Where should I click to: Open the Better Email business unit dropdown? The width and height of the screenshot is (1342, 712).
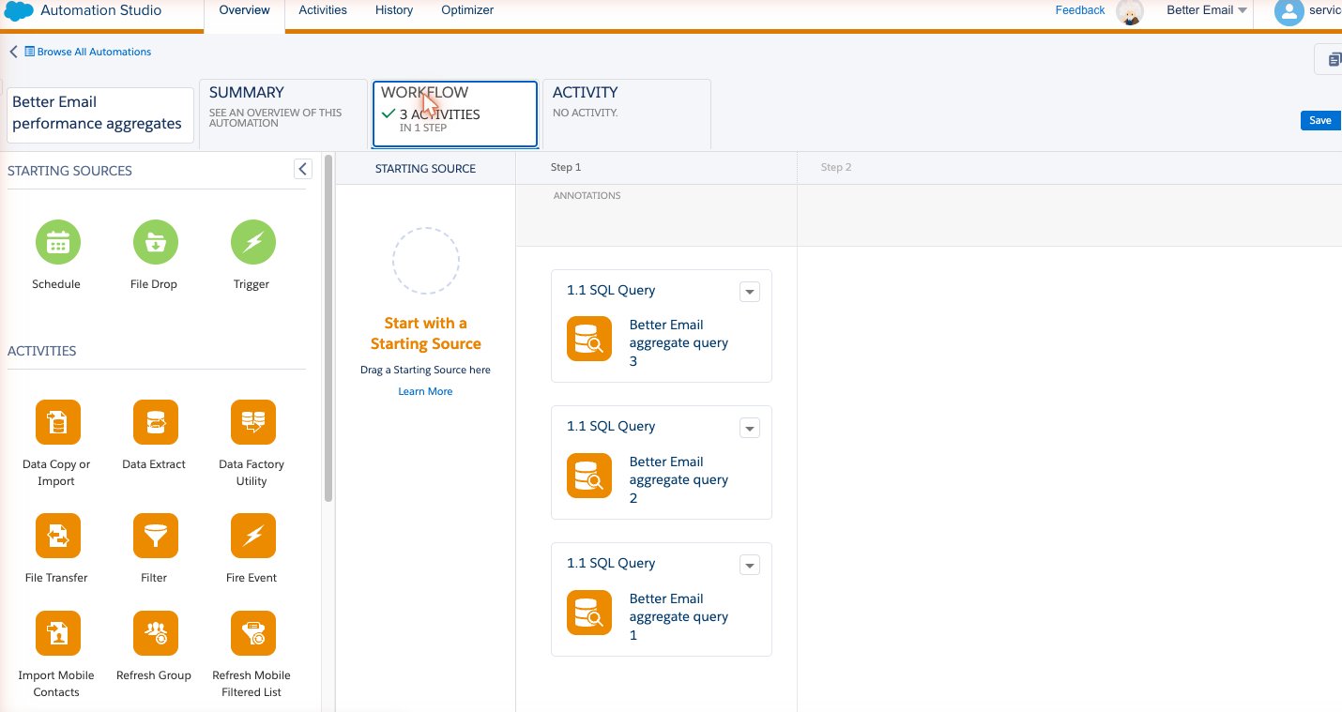[x=1207, y=10]
